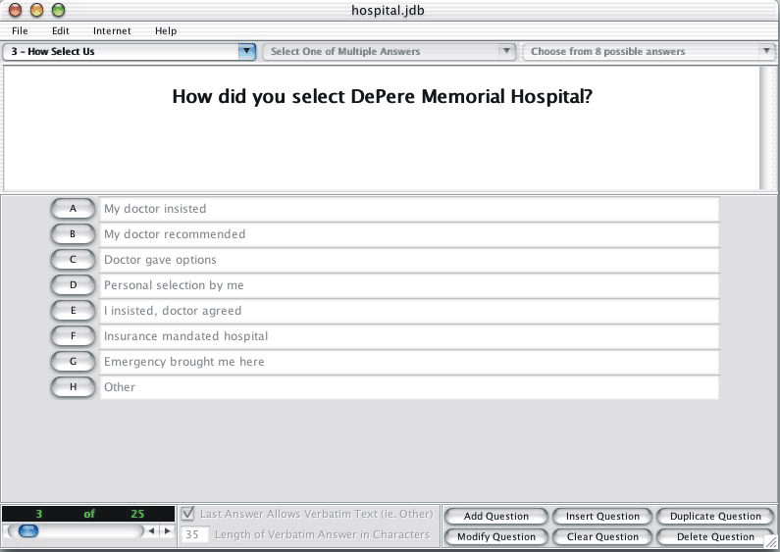Select answer button H
Image resolution: width=780 pixels, height=552 pixels.
point(73,387)
